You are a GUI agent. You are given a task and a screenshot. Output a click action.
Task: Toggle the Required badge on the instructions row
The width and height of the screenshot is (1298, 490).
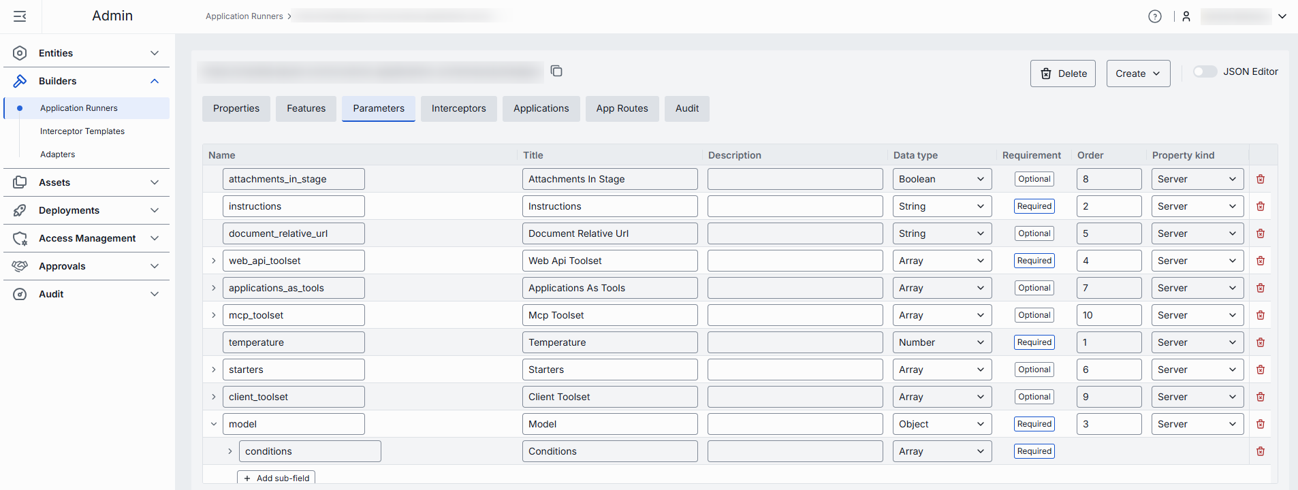1034,206
